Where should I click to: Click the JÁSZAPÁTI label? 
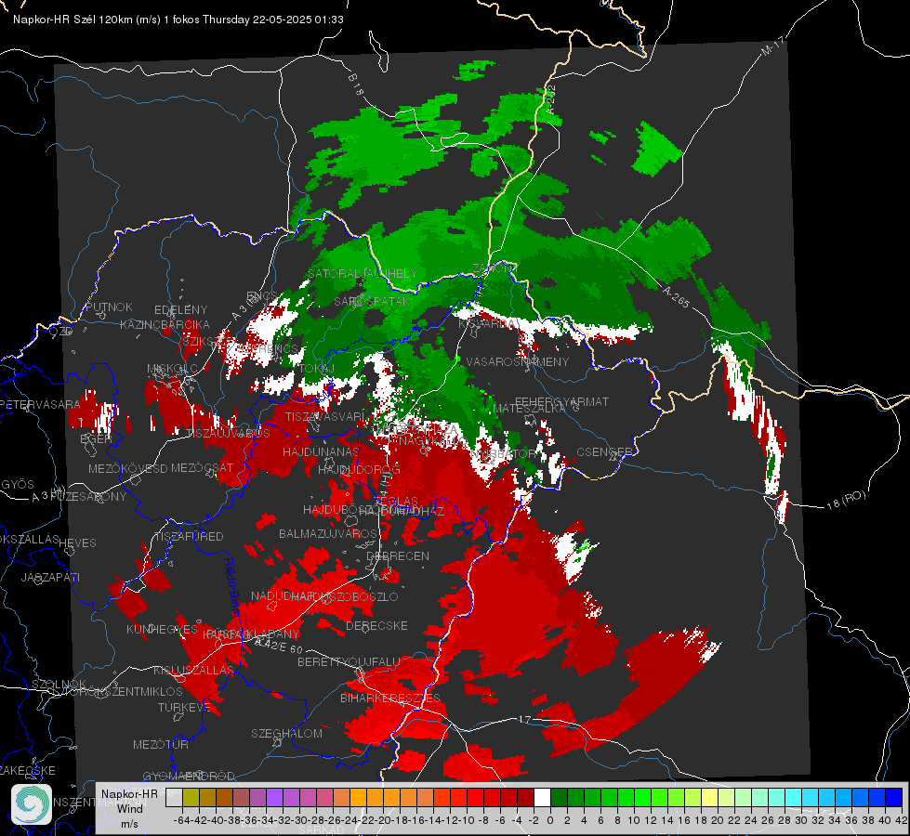tap(50, 577)
